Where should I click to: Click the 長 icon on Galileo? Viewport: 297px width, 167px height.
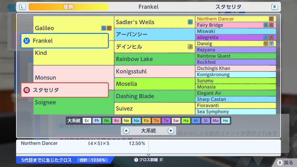[104, 28]
